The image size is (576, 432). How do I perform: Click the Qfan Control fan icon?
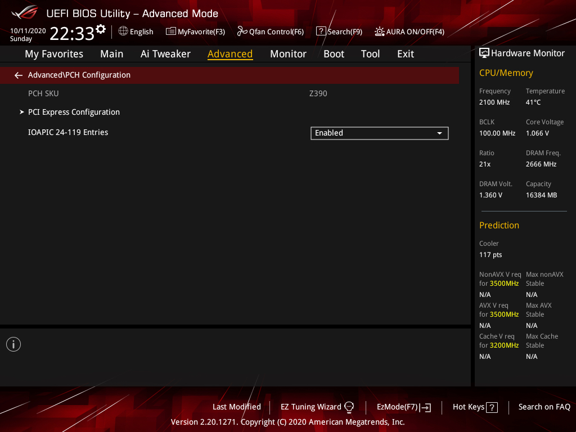(x=242, y=31)
